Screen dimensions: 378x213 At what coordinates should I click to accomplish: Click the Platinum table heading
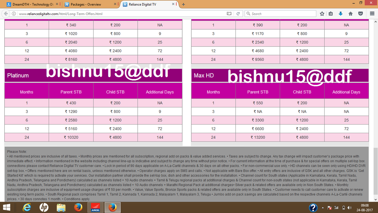click(x=18, y=75)
